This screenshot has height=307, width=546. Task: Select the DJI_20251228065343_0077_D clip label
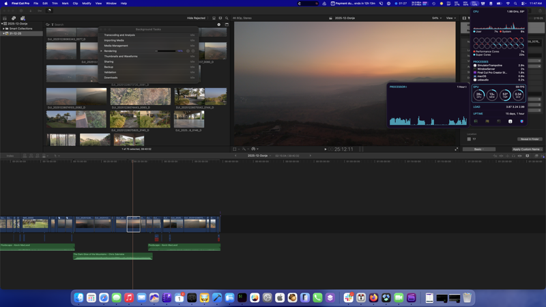coord(66,40)
